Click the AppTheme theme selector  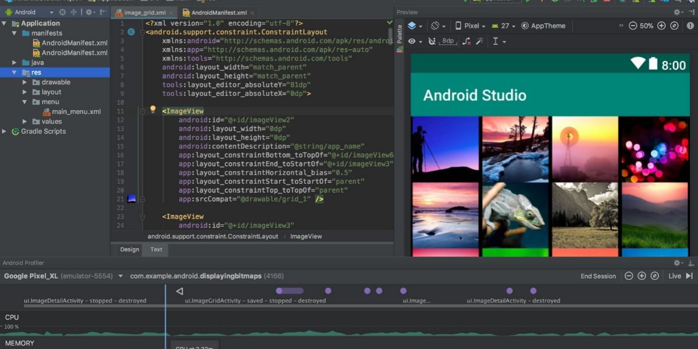(x=543, y=26)
